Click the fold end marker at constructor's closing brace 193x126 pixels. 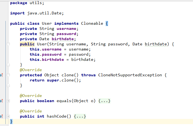click(x=8, y=65)
